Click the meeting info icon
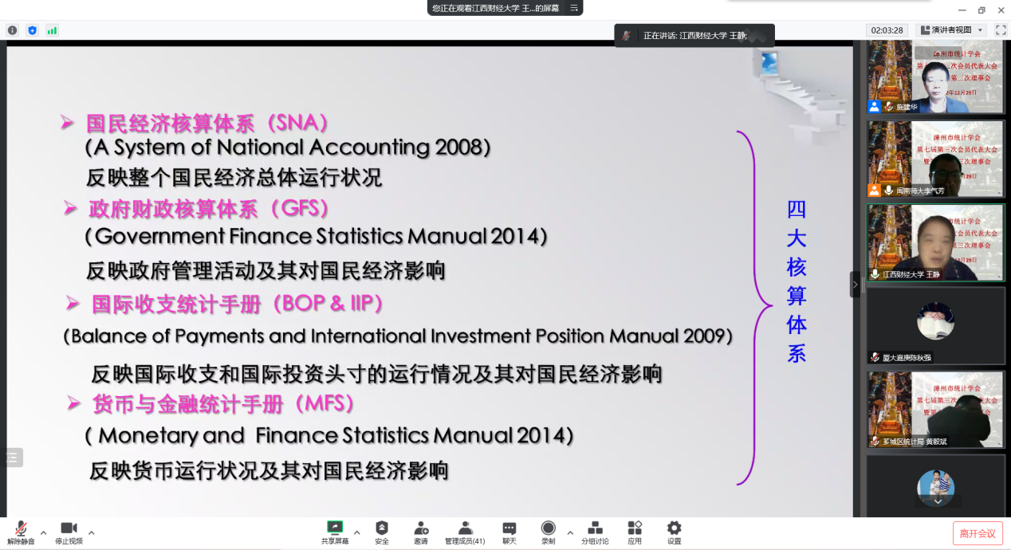Viewport: 1011px width, 550px height. [x=13, y=30]
